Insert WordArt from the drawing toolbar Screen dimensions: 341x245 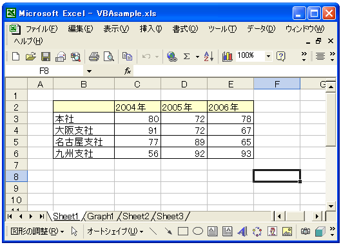pyautogui.click(x=242, y=231)
